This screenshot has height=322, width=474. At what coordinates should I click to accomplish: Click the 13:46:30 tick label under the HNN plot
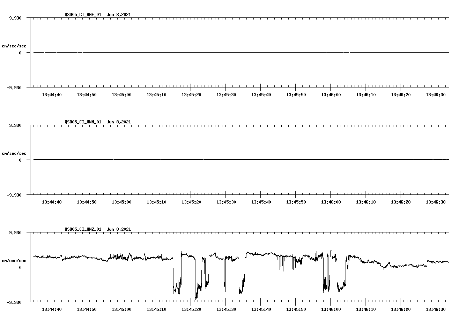pyautogui.click(x=436, y=202)
